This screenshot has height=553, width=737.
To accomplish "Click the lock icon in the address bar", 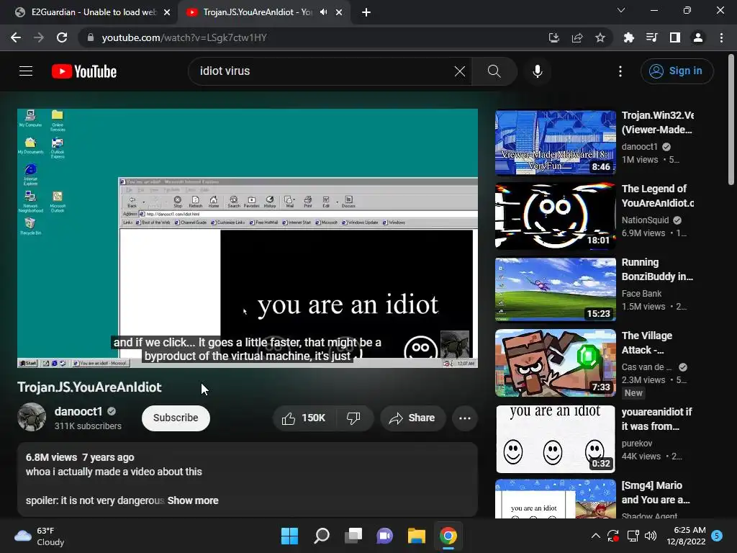I will pyautogui.click(x=91, y=37).
